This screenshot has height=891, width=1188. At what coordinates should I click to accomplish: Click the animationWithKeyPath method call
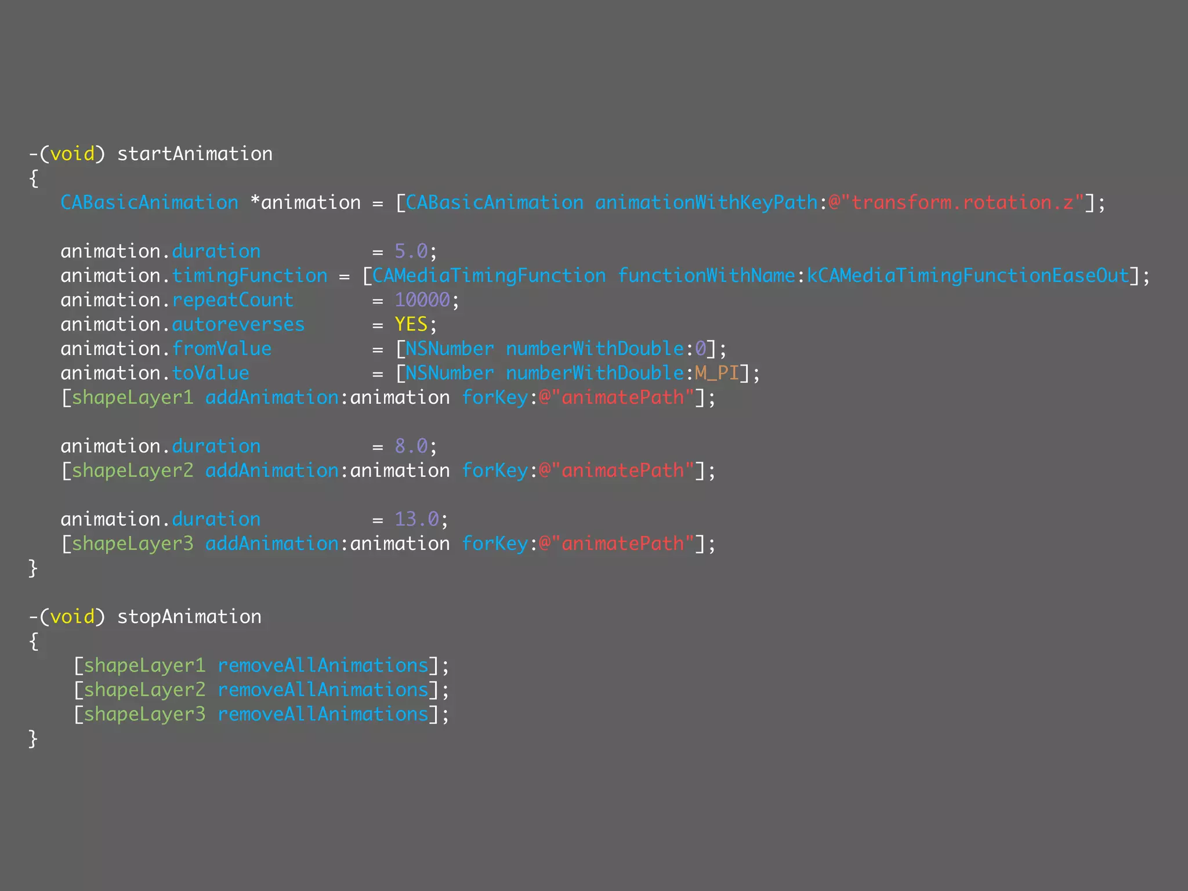(706, 203)
